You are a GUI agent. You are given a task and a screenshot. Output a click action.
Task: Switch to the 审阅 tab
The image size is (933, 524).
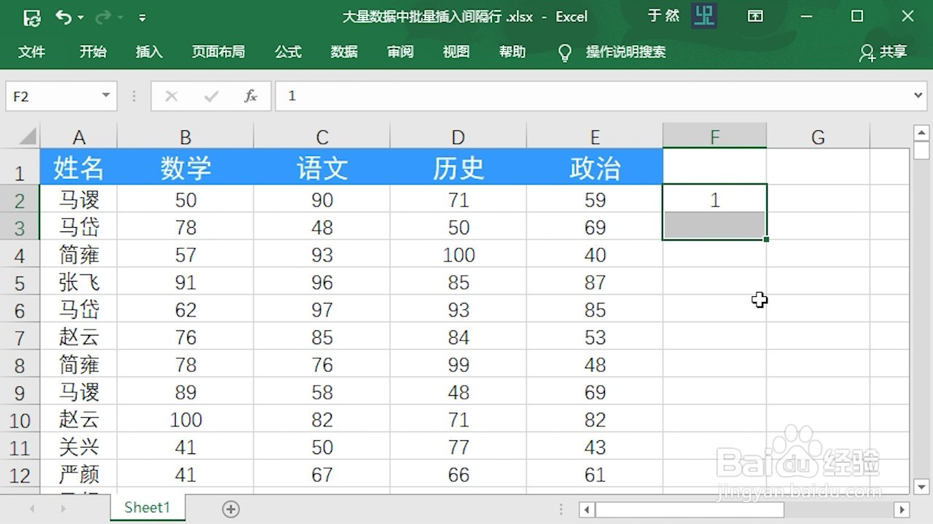point(400,52)
